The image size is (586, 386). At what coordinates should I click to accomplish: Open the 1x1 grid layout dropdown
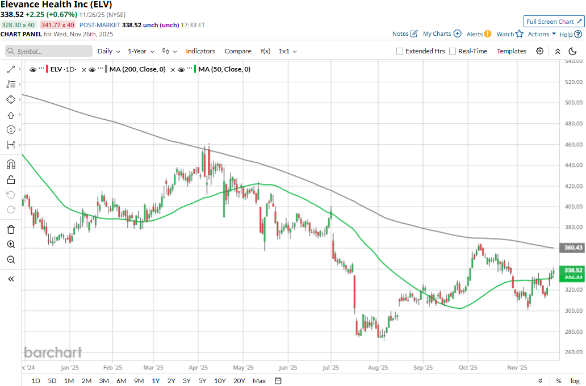point(287,51)
